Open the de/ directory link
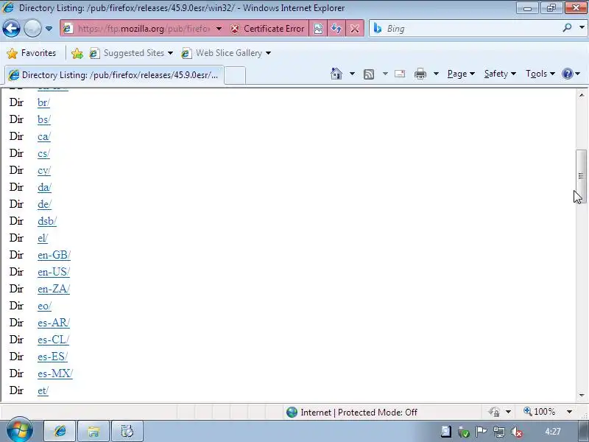Viewport: 589px width, 442px height. [44, 204]
